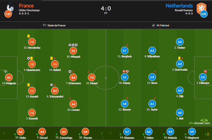Click the Netherlands 5.91 team rating badge

[x=204, y=14]
